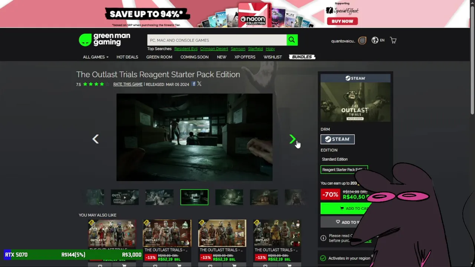Share the game via X icon
Screen dimensions: 475x267
coord(199,84)
